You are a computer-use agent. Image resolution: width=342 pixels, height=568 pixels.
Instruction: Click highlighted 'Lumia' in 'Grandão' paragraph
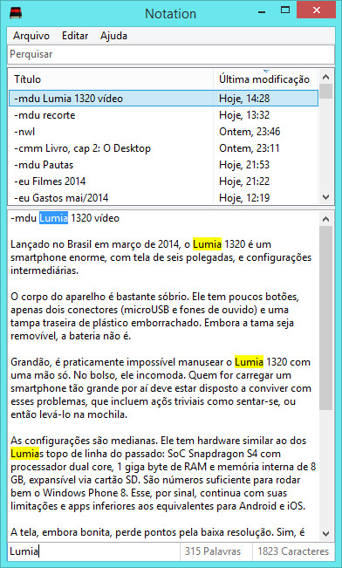click(249, 362)
